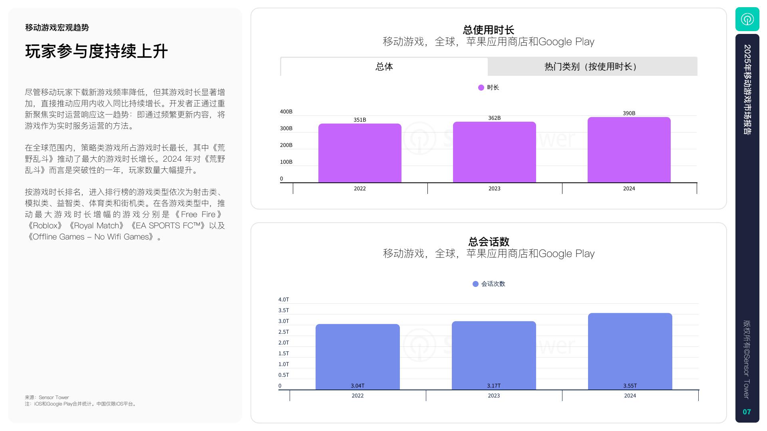Open the 热门类别（按使用时长）tab

click(x=592, y=67)
